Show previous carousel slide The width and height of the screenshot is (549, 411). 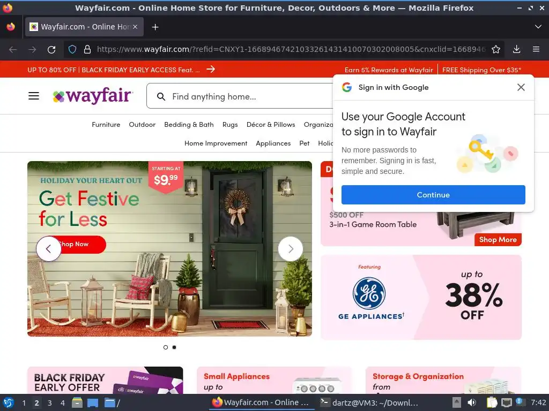click(48, 249)
